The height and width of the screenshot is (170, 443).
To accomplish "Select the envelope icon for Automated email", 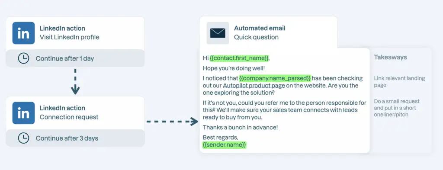I will point(218,33).
